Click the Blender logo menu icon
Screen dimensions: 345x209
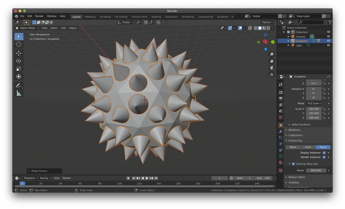tap(16, 16)
